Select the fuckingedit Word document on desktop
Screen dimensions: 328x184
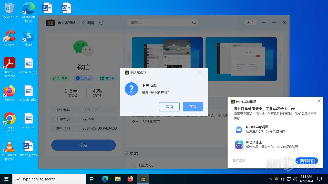28,148
